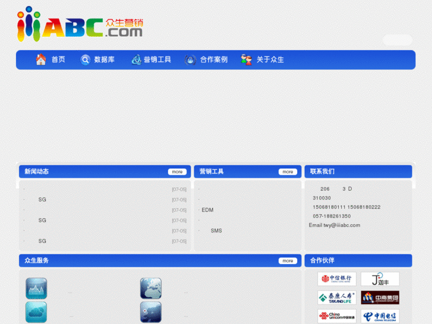
Task: Open the 首页 menu item
Action: pos(58,59)
